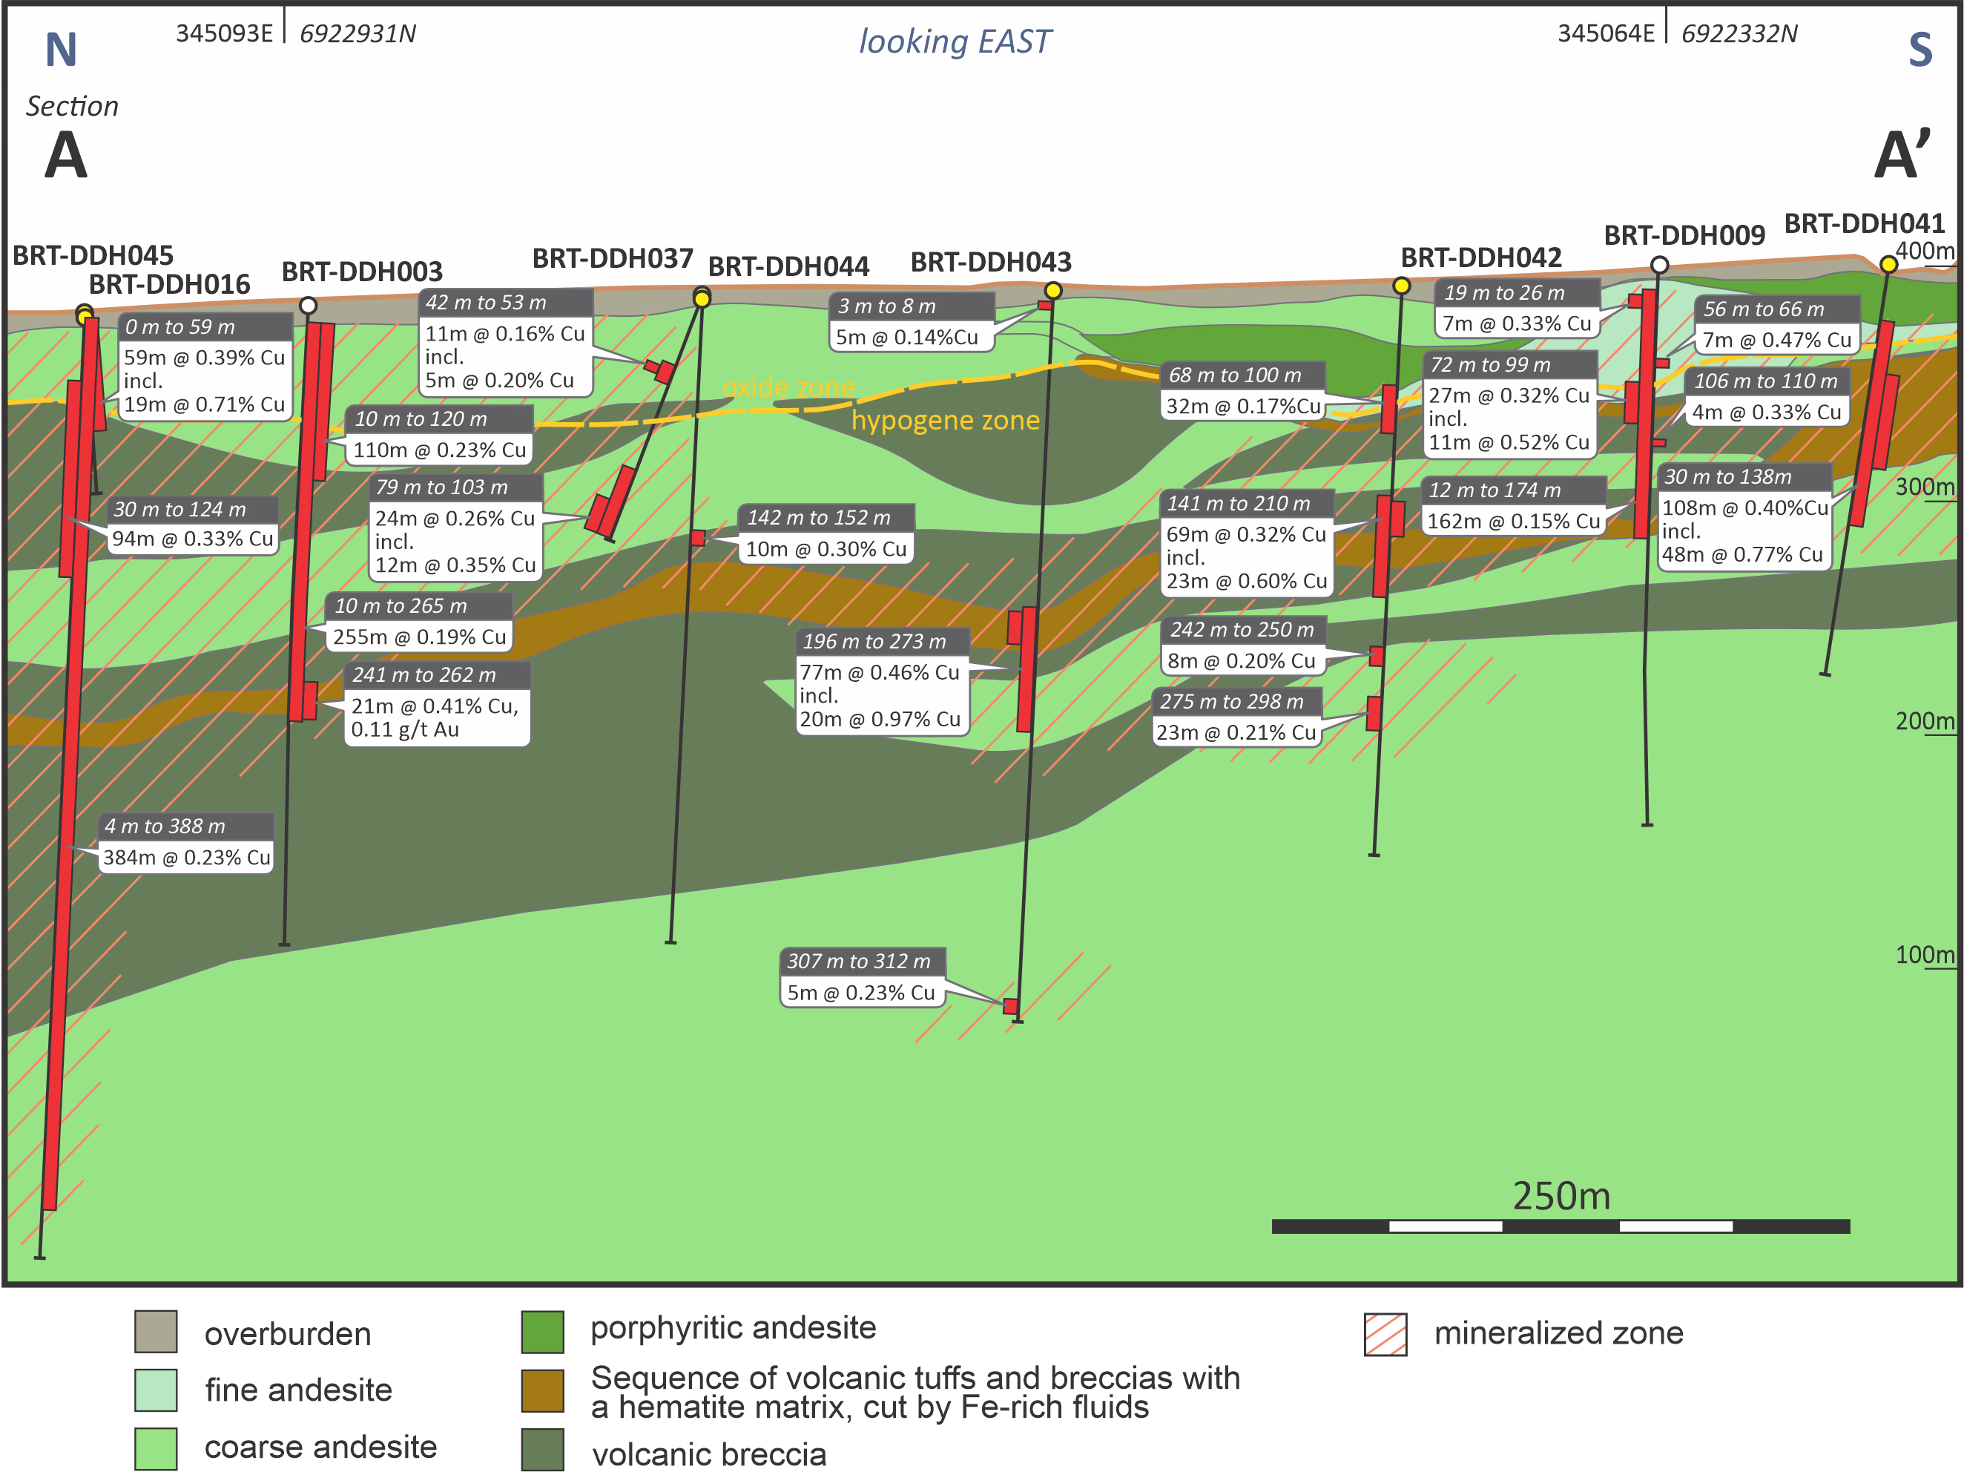Image resolution: width=1964 pixels, height=1472 pixels.
Task: Click the '384m @ 0.23% Cu' callout
Action: (x=186, y=857)
